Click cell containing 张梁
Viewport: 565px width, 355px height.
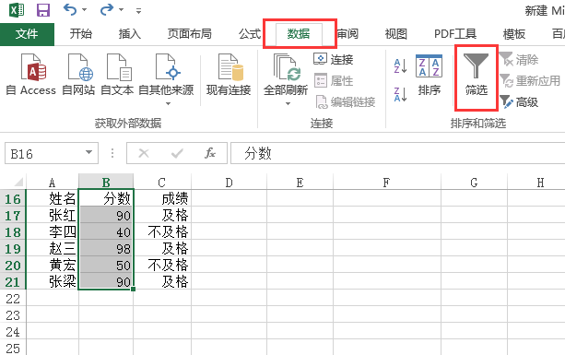53,281
